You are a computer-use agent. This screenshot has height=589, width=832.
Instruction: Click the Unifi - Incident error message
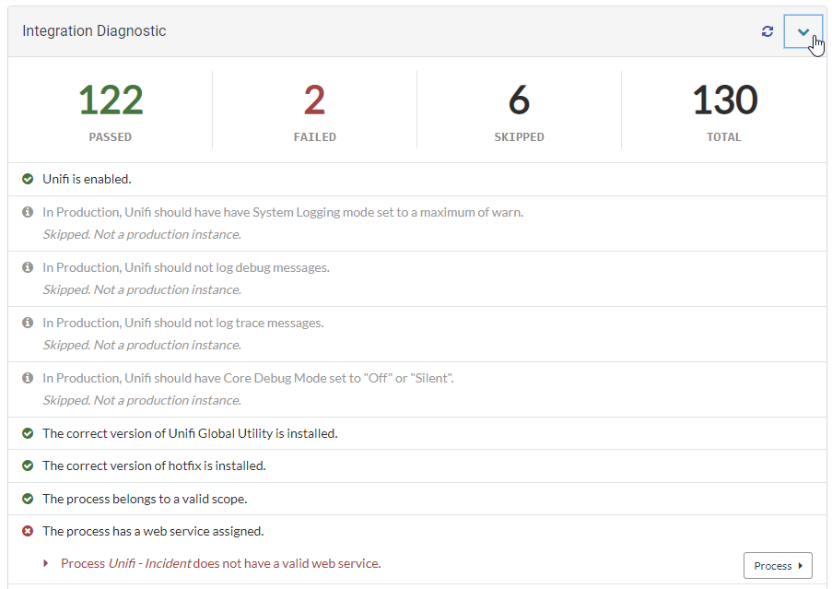[x=220, y=563]
